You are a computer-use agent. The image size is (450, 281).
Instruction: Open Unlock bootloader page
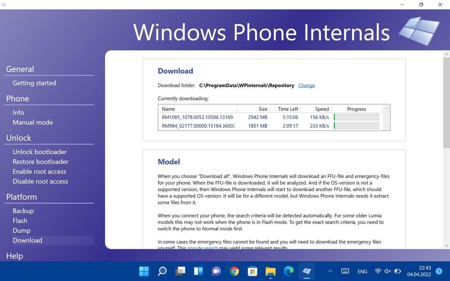click(x=40, y=152)
